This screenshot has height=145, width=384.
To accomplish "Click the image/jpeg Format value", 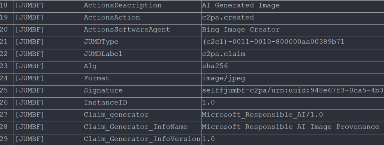I will coord(223,78).
